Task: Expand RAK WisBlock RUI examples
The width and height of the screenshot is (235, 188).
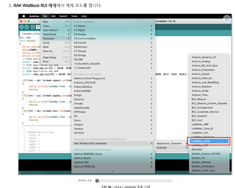Action: pyautogui.click(x=113, y=144)
